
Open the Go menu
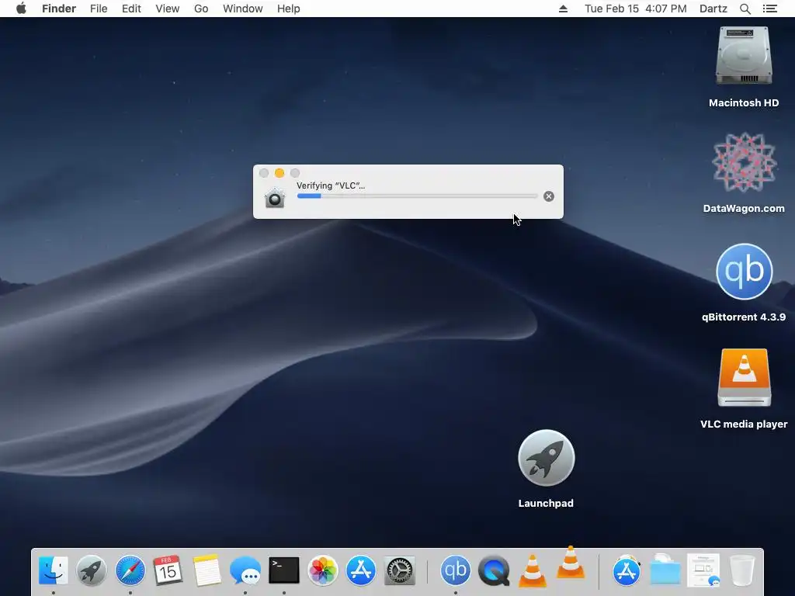(201, 9)
